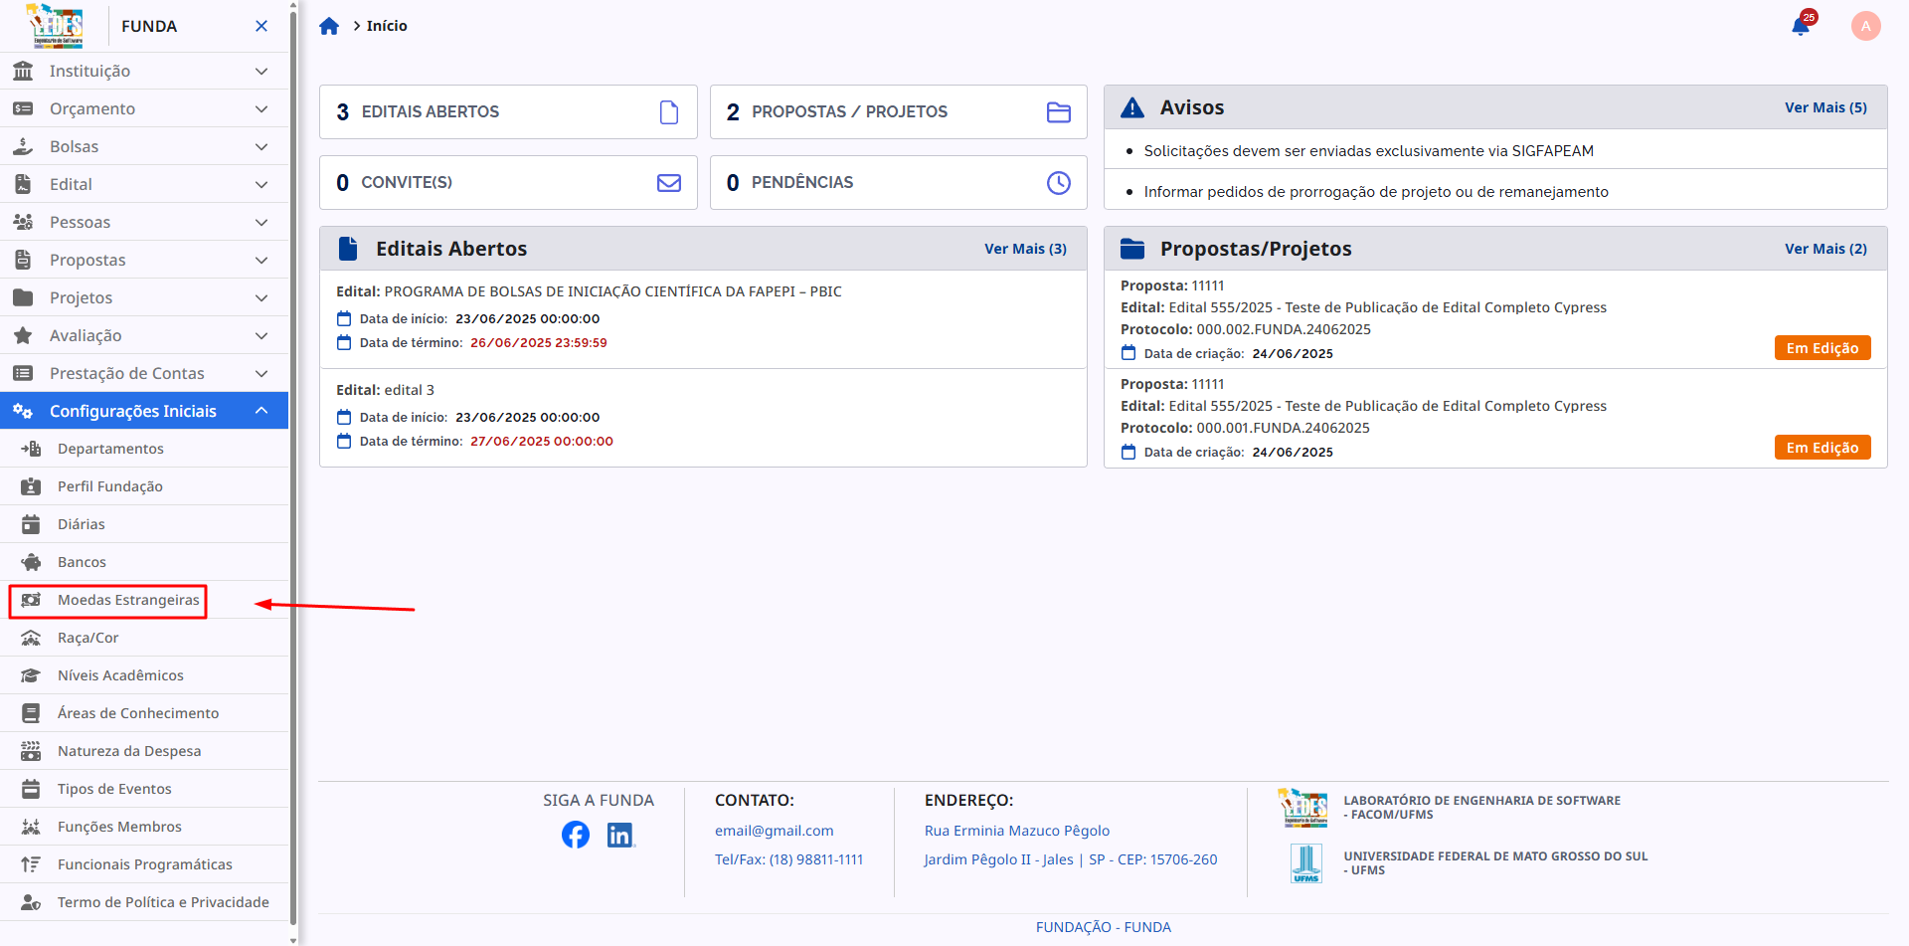Image resolution: width=1909 pixels, height=946 pixels.
Task: Select the Bancos configuration item
Action: tap(82, 561)
